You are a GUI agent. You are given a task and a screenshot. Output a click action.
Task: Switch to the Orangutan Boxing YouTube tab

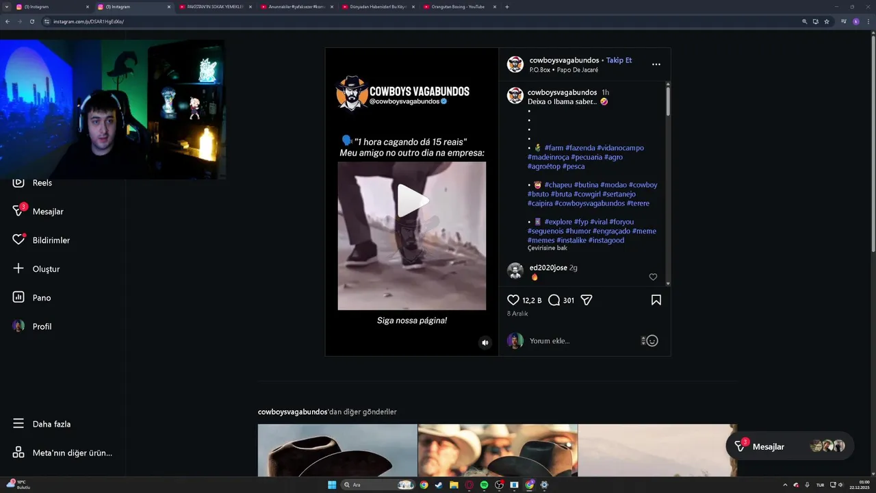point(459,7)
